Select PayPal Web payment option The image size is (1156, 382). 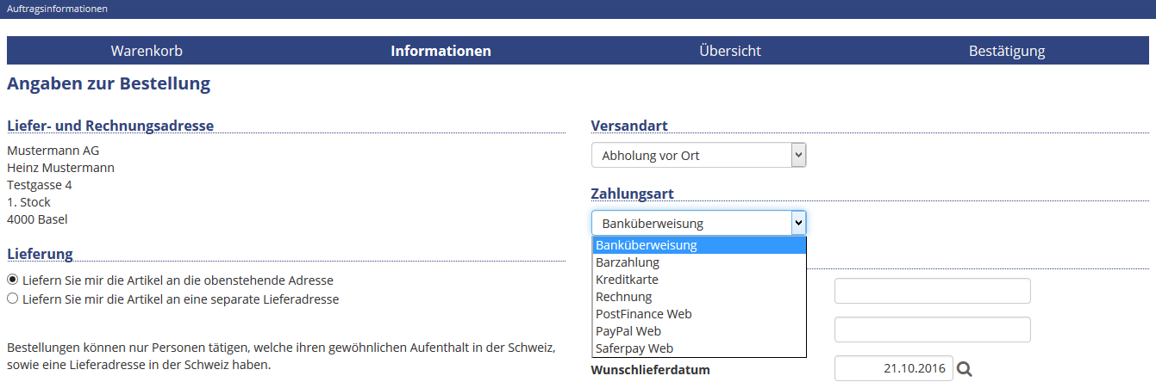tap(699, 331)
